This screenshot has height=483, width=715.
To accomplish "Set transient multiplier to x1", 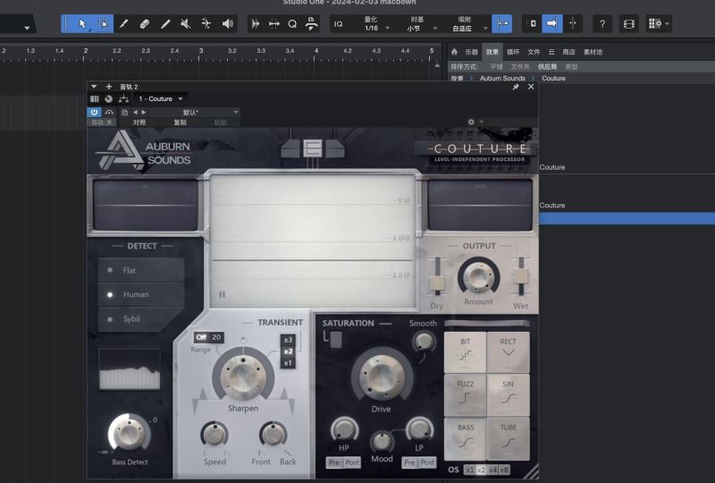I will (288, 363).
